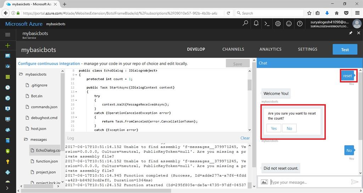Open the host.json file
363x193 pixels.
tap(36, 129)
